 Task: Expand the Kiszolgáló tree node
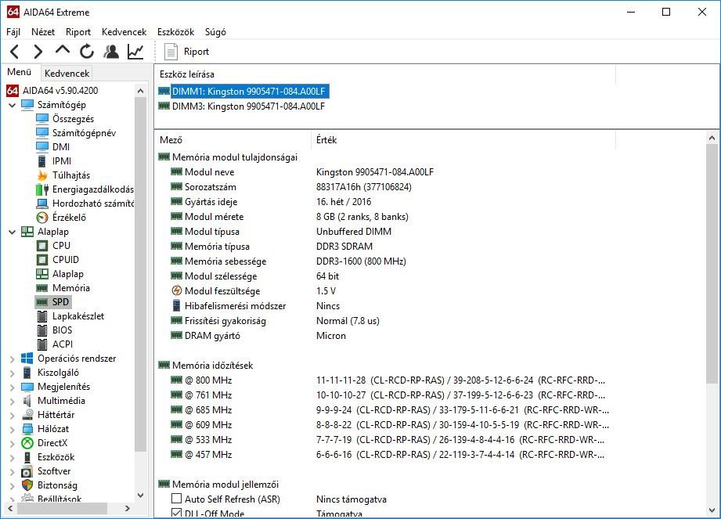click(13, 373)
